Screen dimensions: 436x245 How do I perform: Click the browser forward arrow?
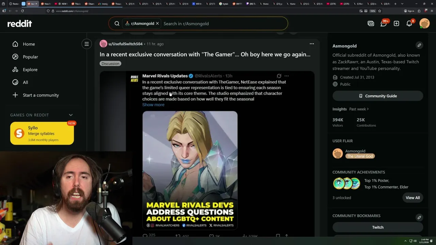click(16, 11)
